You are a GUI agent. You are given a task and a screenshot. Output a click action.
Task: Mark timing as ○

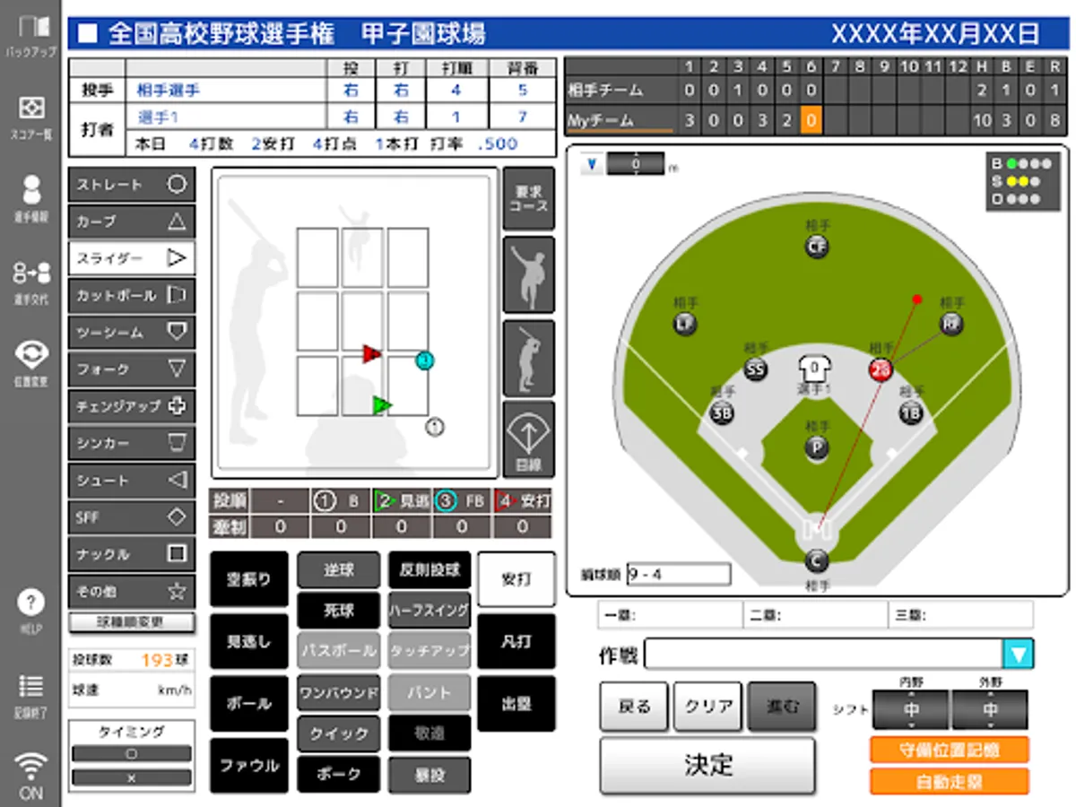tap(132, 754)
